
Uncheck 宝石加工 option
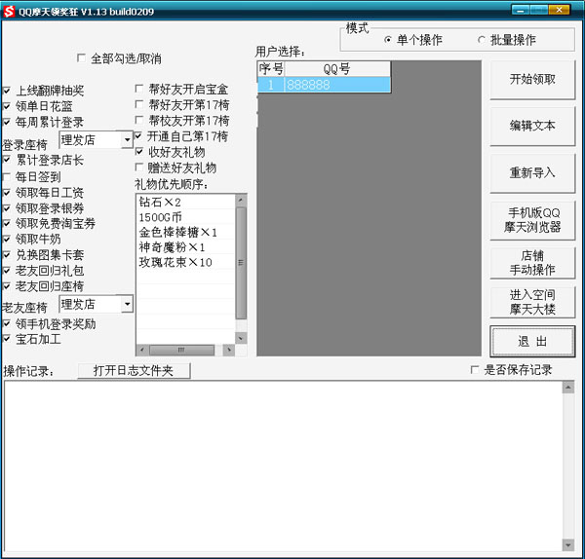tap(7, 339)
